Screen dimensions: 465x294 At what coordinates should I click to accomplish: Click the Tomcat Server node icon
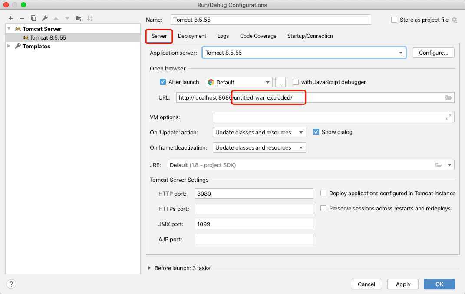(18, 29)
